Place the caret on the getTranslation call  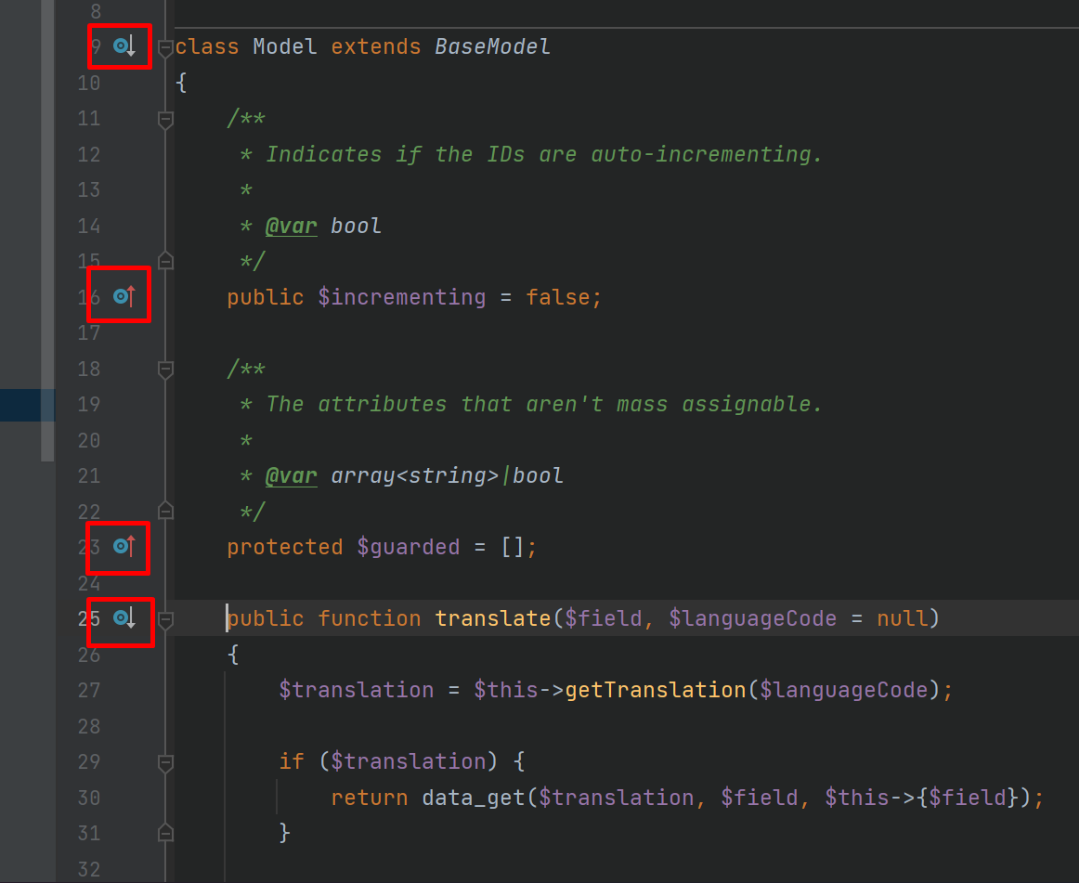click(x=655, y=690)
